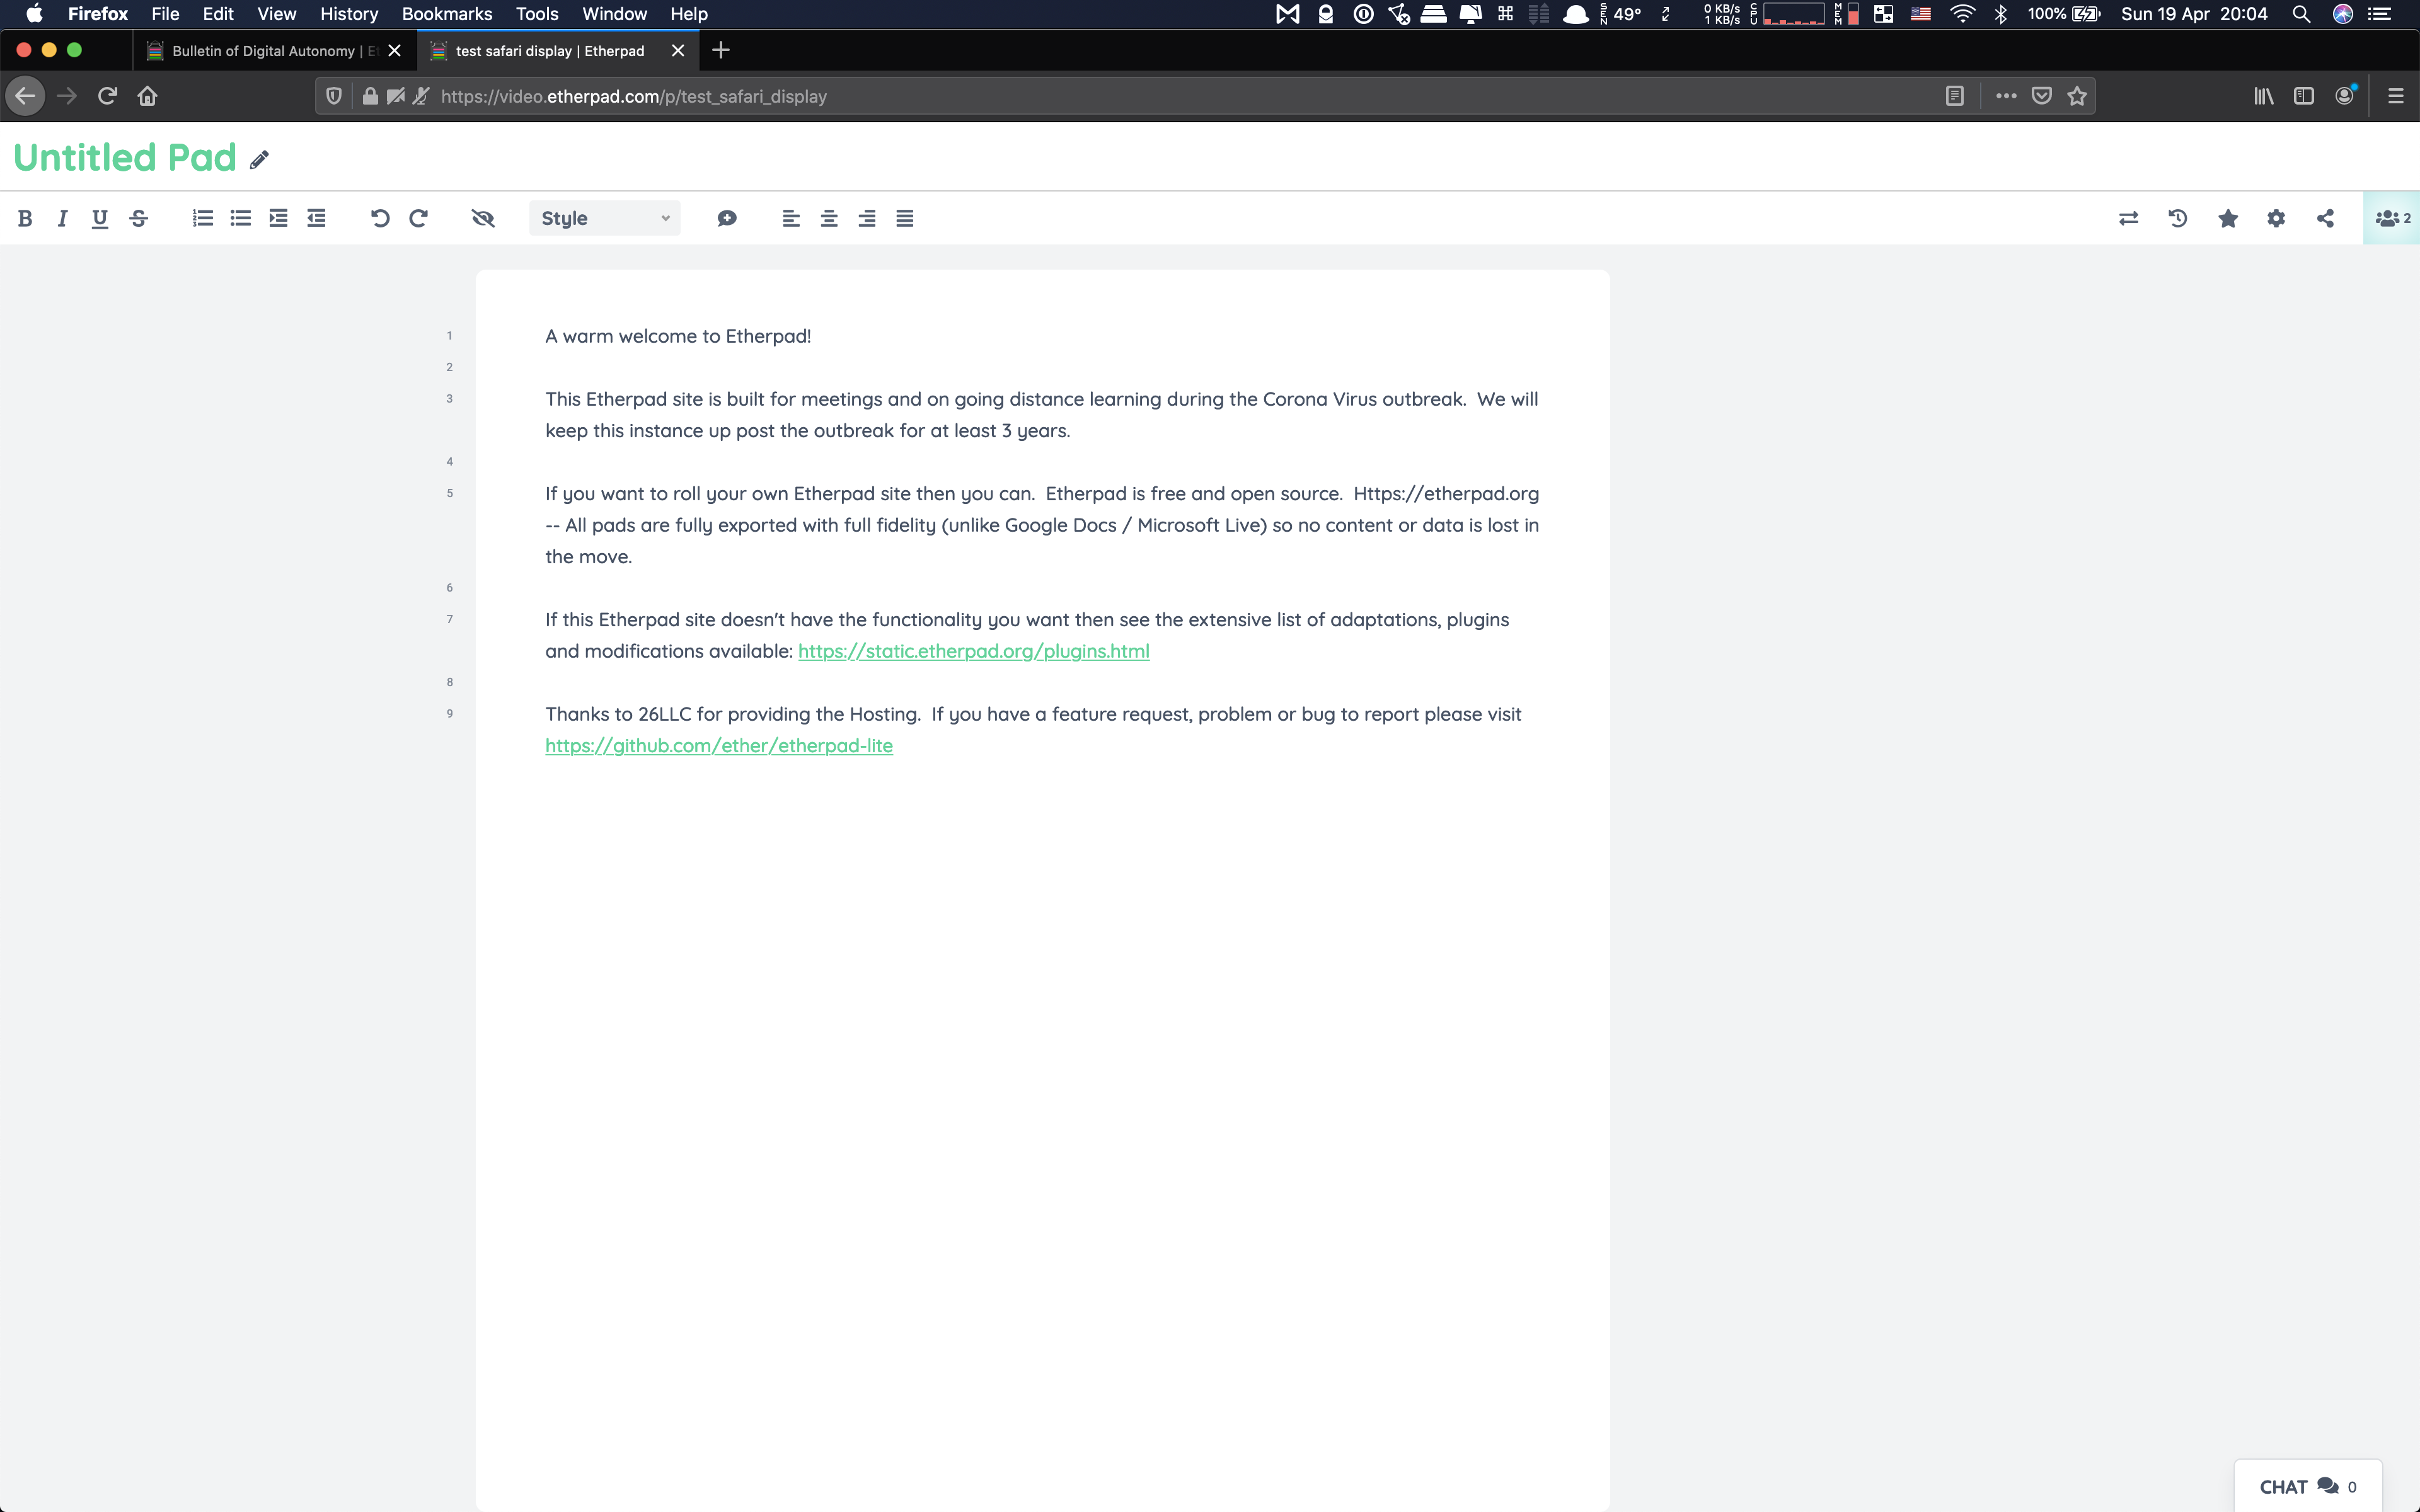Open the https://github.com/ether/etherpad-lite link

click(x=719, y=745)
